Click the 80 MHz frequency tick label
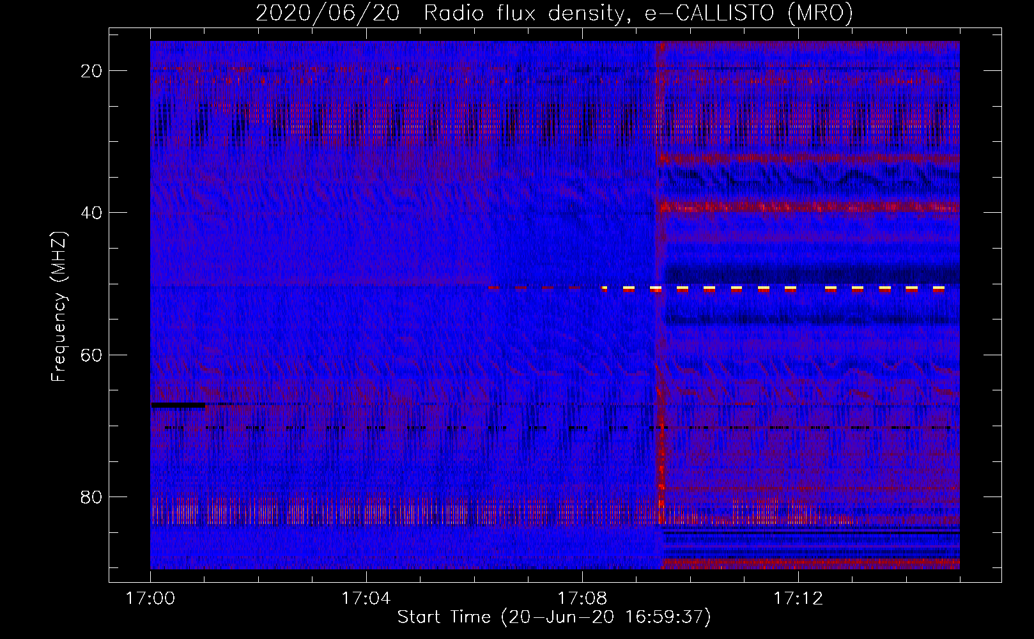The height and width of the screenshot is (639, 1034). pos(92,497)
